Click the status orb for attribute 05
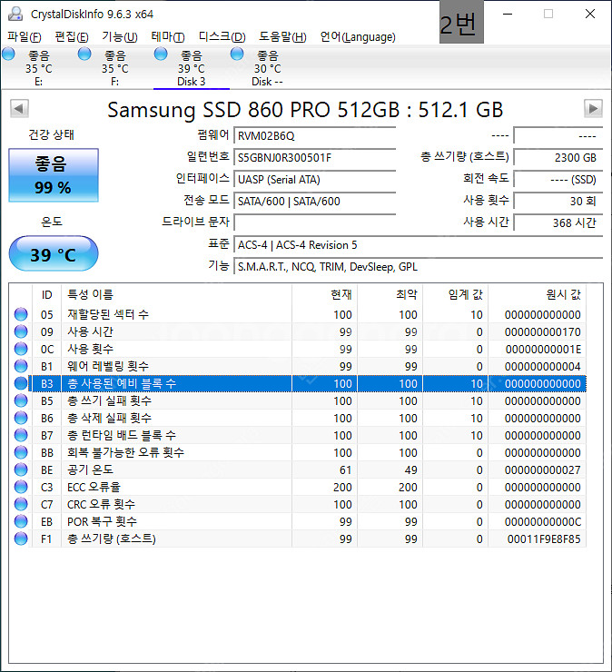Viewport: 612px width, 672px height. click(21, 314)
